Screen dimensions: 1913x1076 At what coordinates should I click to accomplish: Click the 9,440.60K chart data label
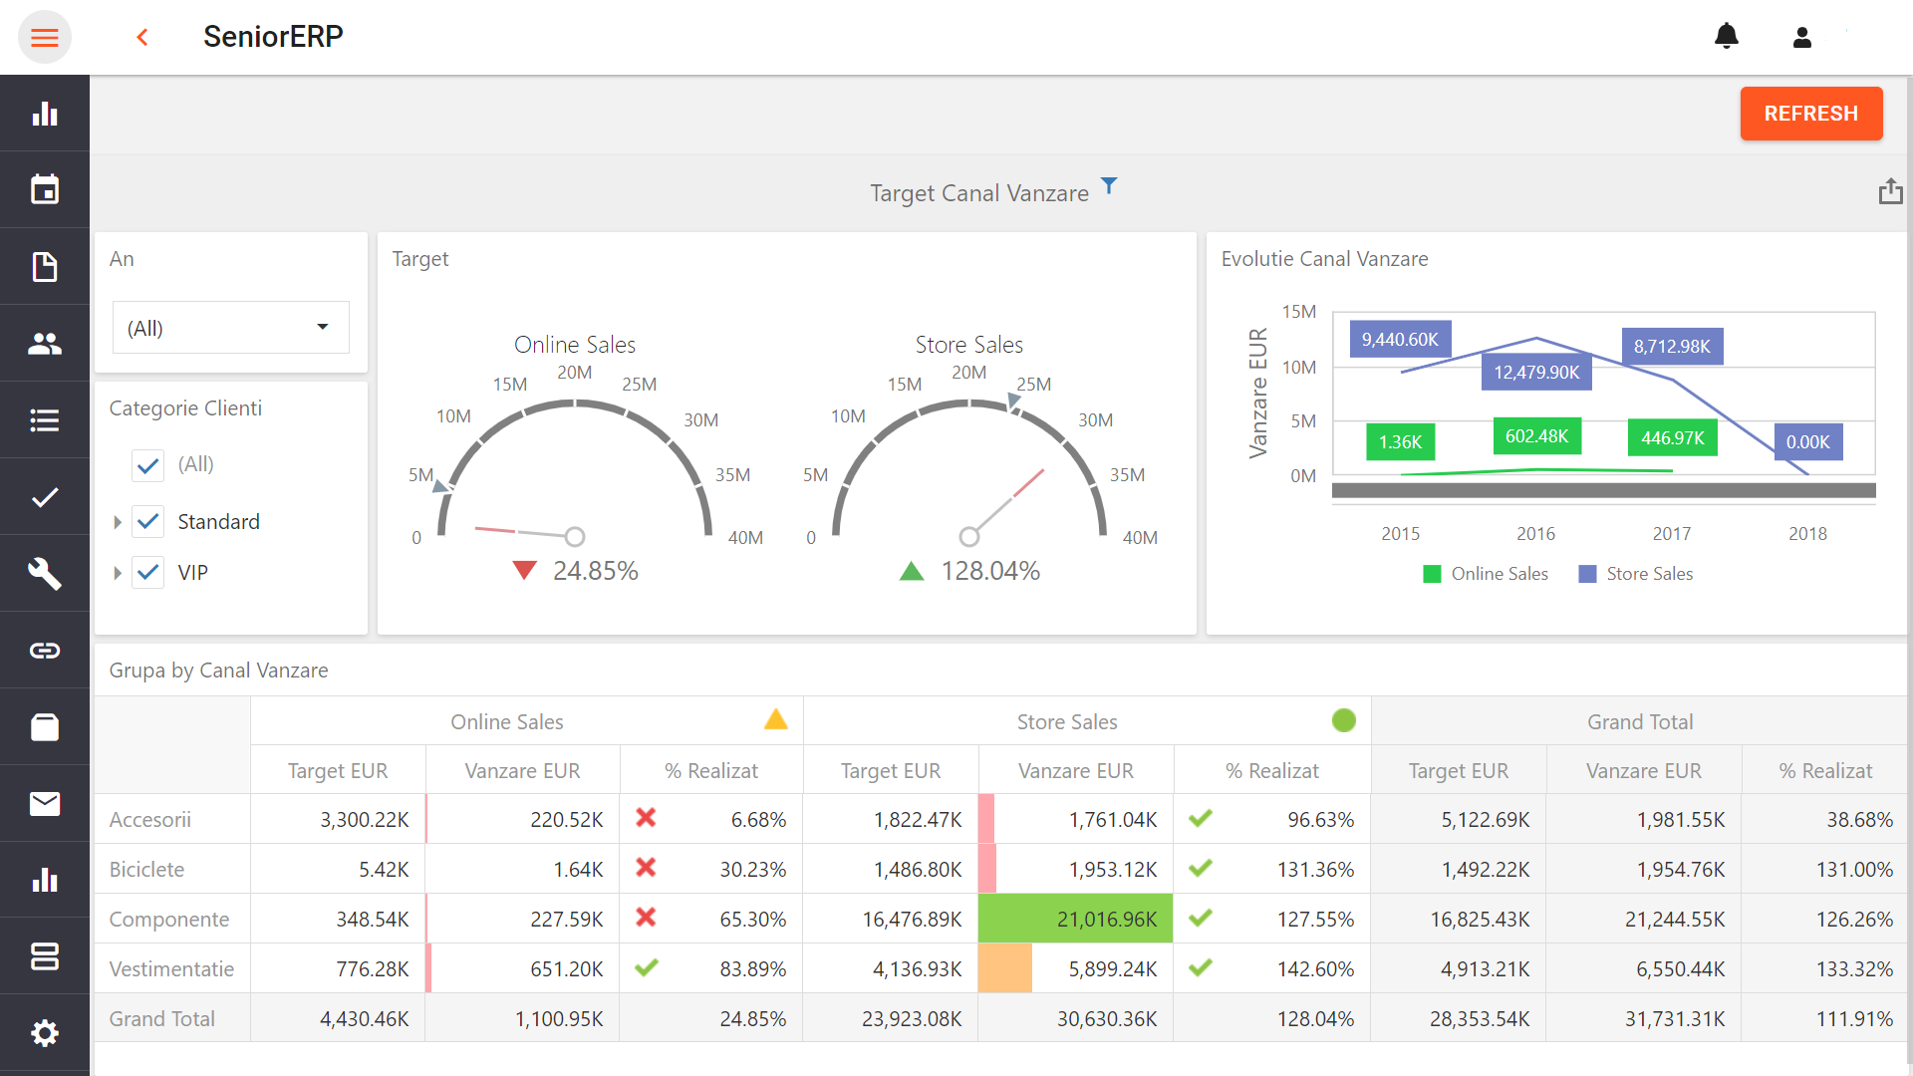(x=1400, y=339)
